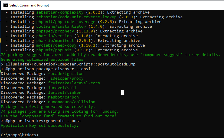This screenshot has height=138, width=224.
Task: Click 'Generating optimized autoload files' line
Action: [x=42, y=59]
